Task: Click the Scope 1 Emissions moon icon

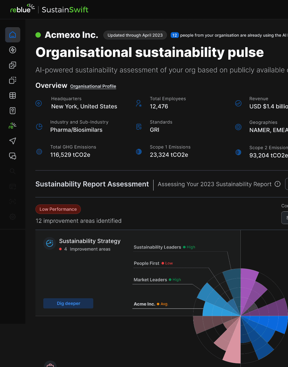Action: [x=139, y=152]
